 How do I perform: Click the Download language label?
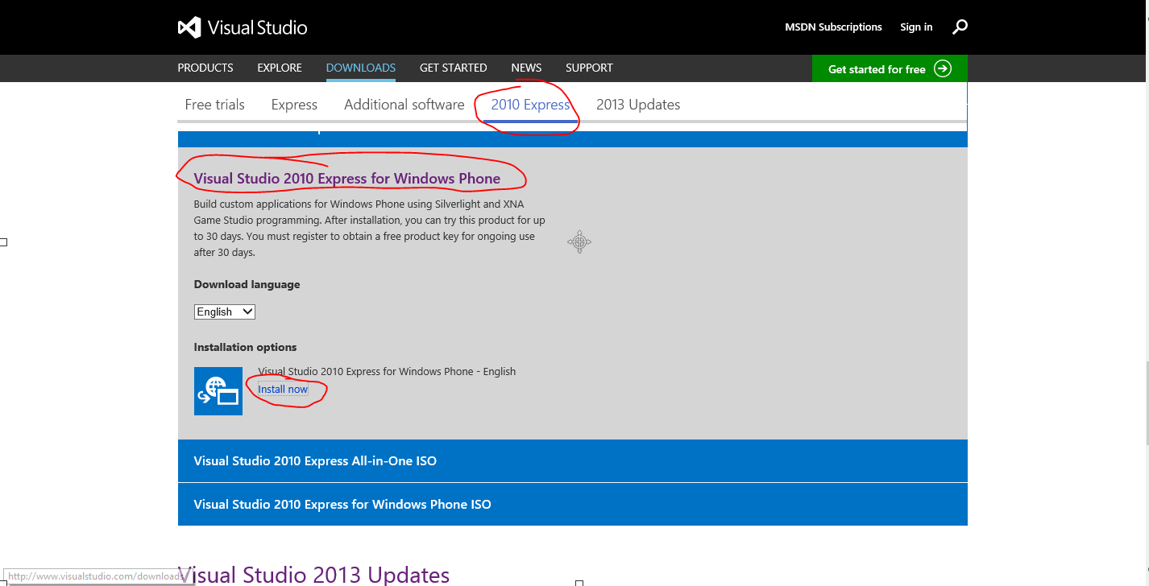[247, 284]
